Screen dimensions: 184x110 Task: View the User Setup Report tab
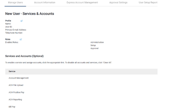click(148, 3)
